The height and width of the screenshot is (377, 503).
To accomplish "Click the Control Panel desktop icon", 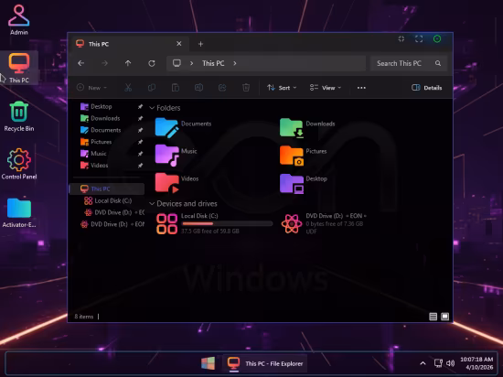I will tap(19, 164).
